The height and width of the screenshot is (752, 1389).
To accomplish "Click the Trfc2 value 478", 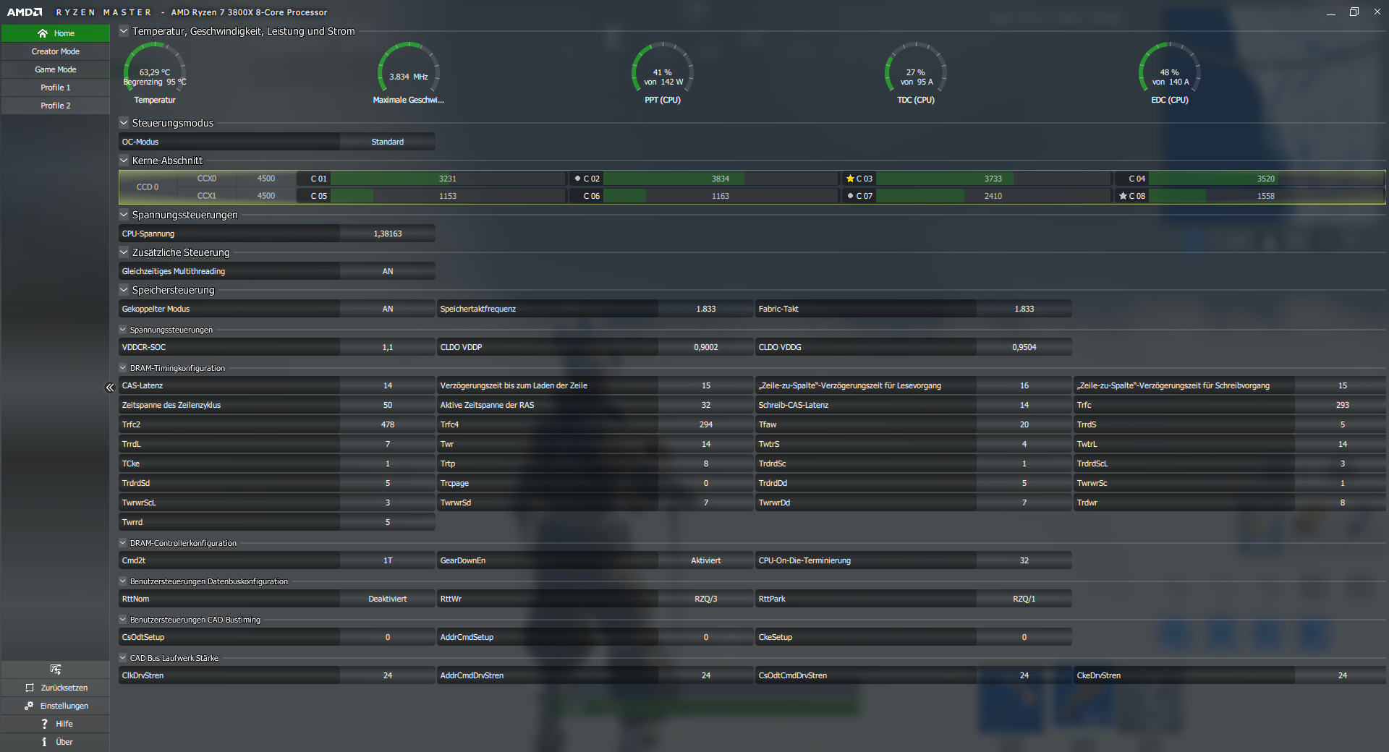I will coord(388,424).
